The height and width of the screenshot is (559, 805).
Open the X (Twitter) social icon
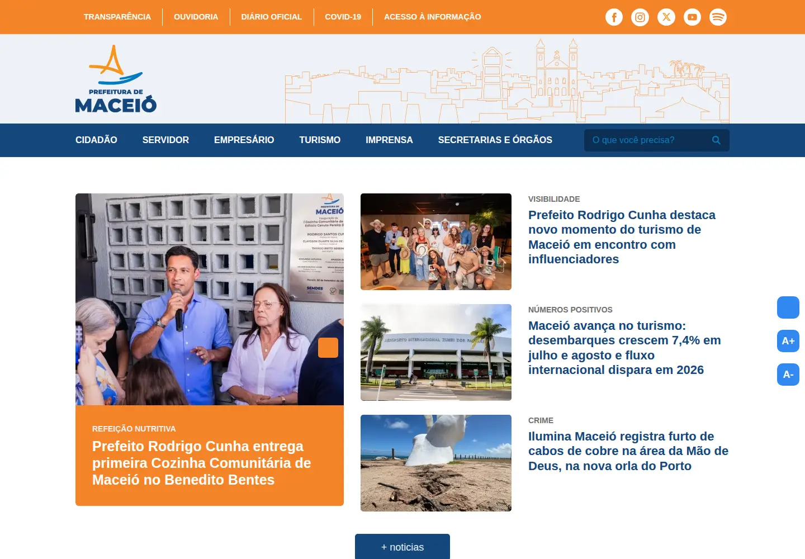point(666,17)
